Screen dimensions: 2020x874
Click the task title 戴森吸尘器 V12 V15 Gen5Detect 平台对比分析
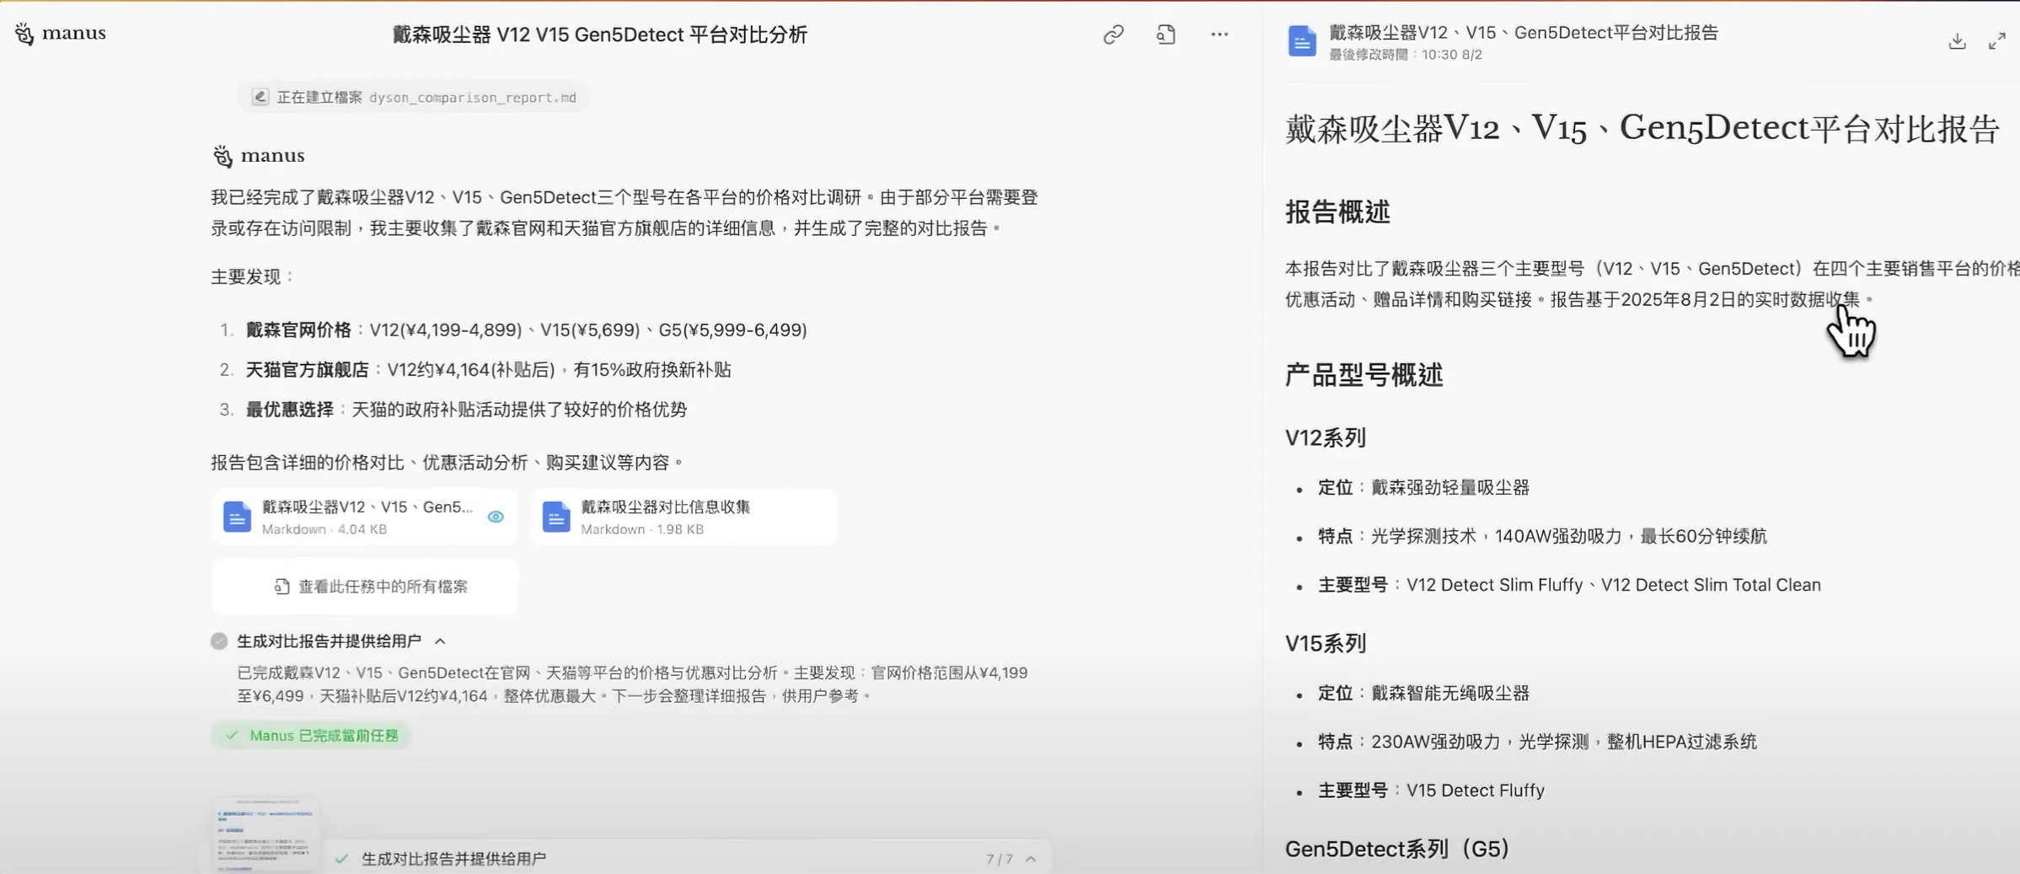click(599, 35)
